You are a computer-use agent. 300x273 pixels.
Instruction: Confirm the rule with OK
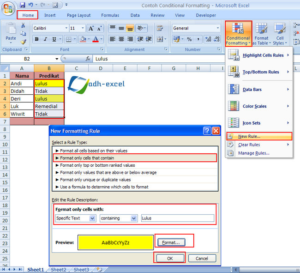pos(170,259)
